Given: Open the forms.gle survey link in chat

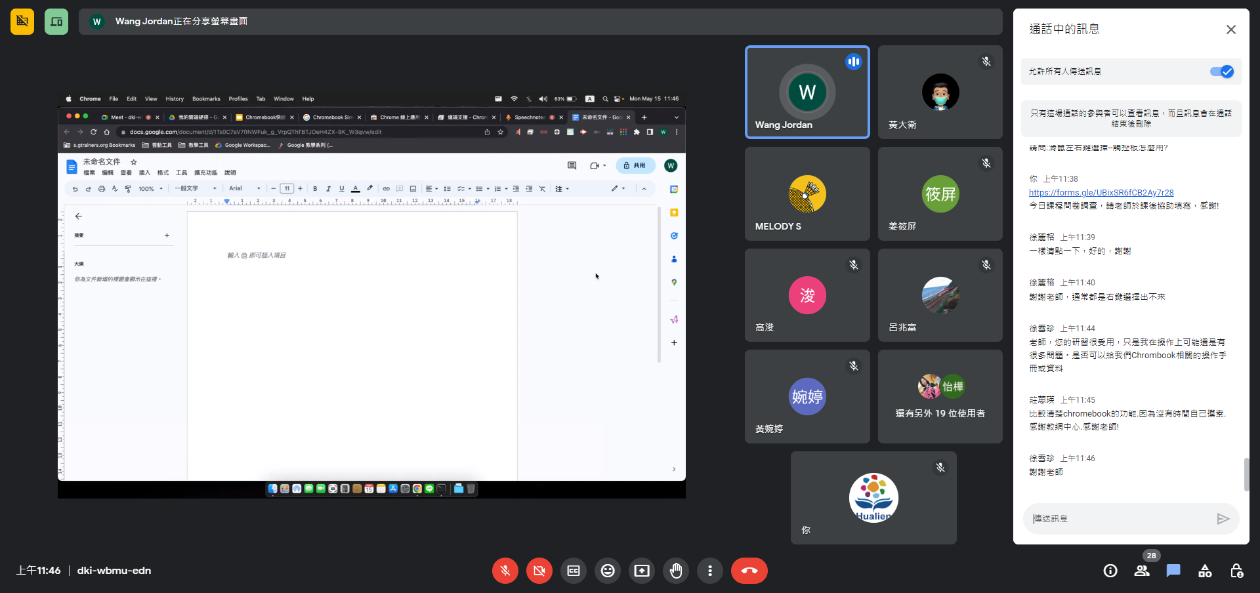Looking at the screenshot, I should [1101, 192].
